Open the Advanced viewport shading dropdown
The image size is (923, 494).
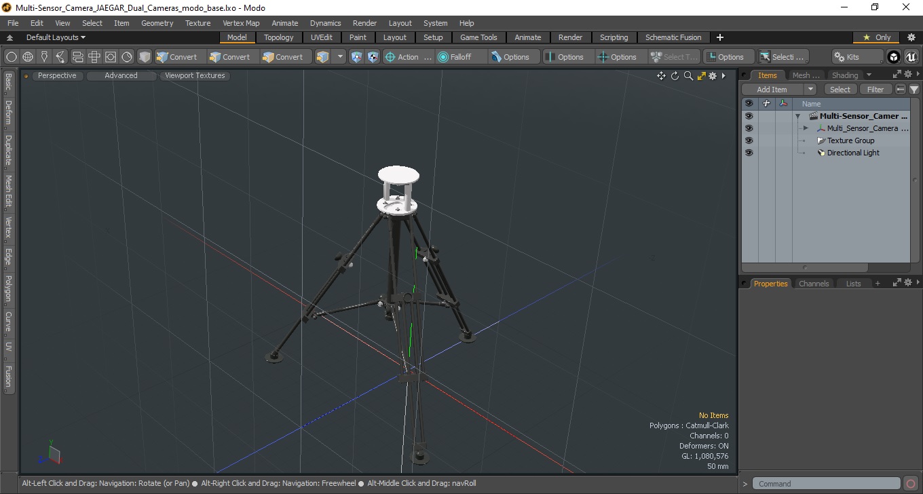pyautogui.click(x=121, y=75)
